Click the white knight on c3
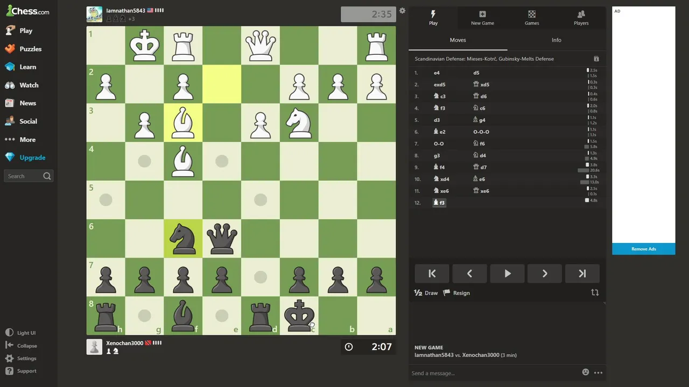The height and width of the screenshot is (387, 689). click(x=299, y=123)
